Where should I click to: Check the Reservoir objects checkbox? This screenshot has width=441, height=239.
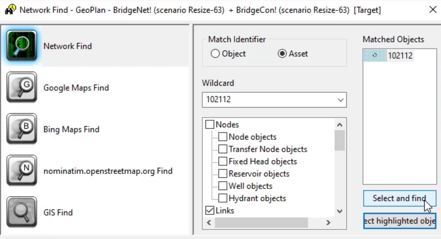(x=223, y=174)
